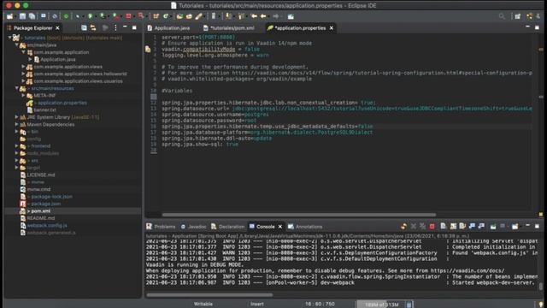The image size is (547, 308).
Task: Terminate the app using console red stop button
Action: pos(432,227)
